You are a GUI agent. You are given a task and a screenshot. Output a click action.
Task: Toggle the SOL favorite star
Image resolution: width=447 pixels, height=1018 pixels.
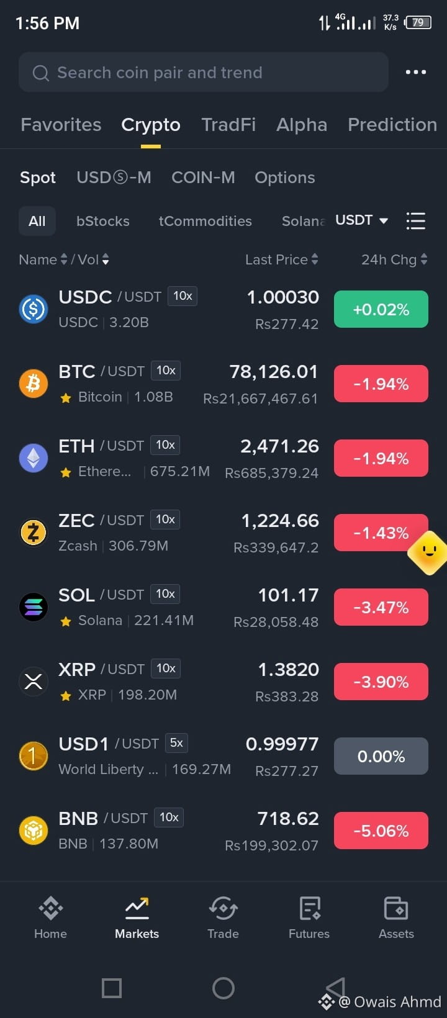point(66,621)
